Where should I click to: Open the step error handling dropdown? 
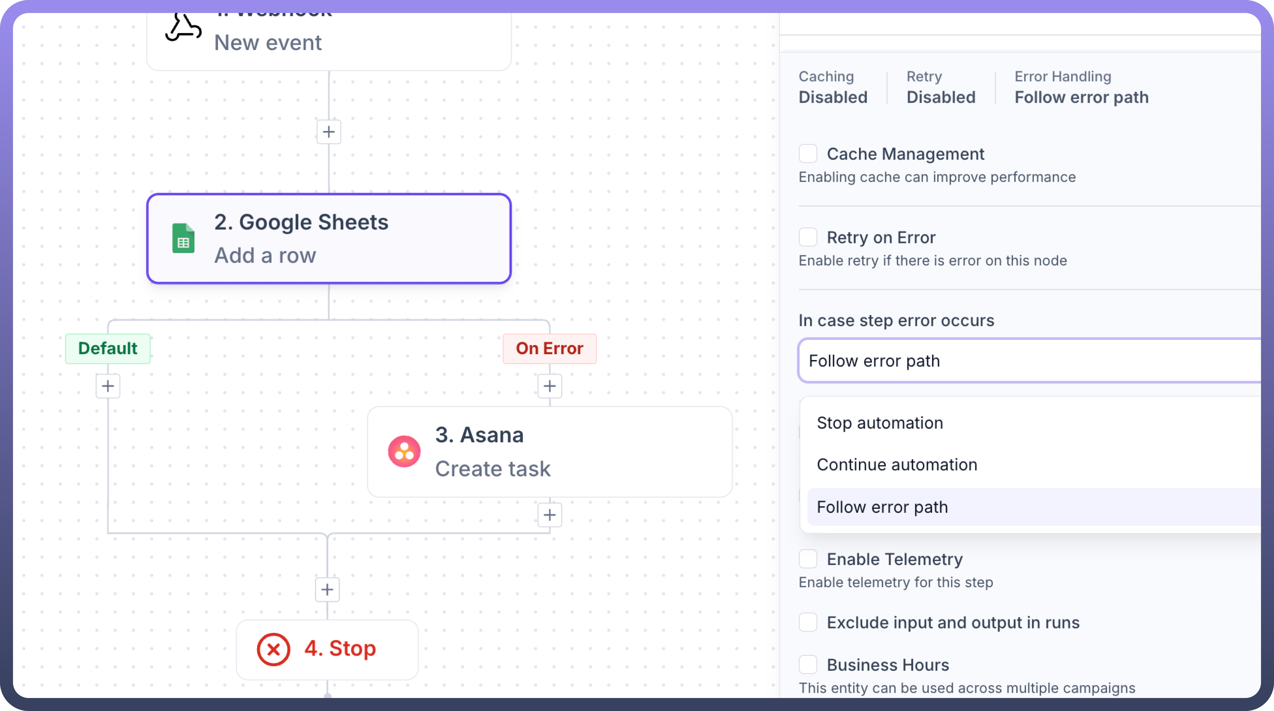coord(1029,361)
